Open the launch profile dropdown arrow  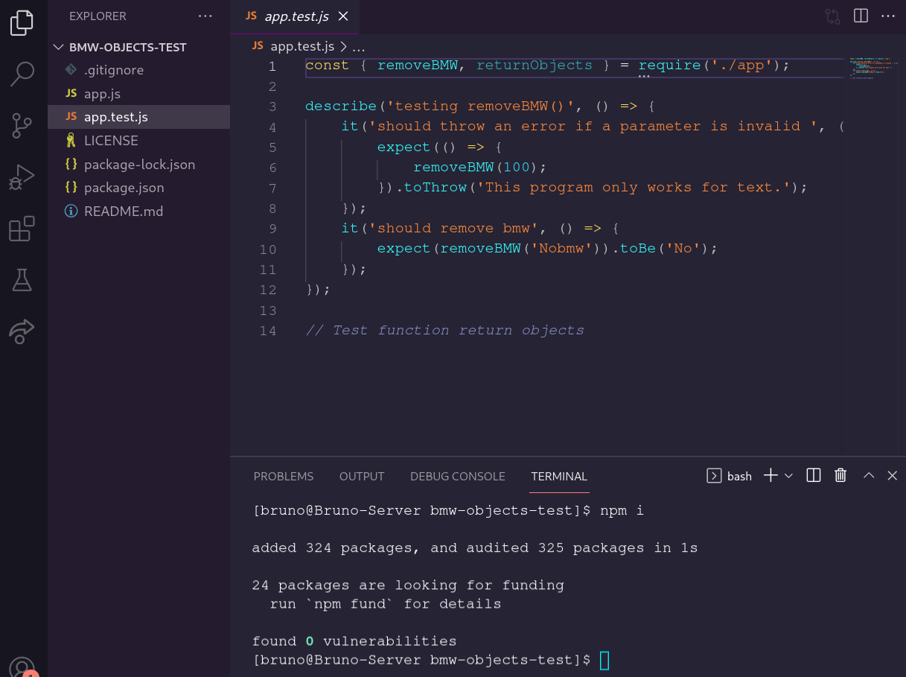[x=789, y=475]
